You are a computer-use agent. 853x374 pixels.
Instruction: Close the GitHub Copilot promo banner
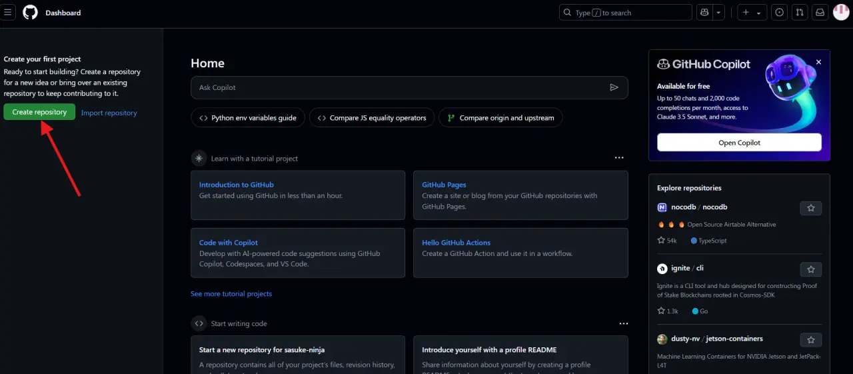(x=818, y=62)
